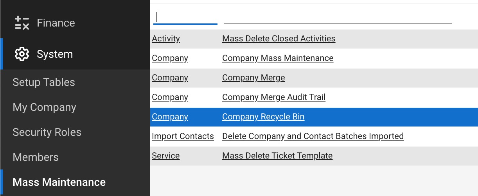
Task: Click the System gear icon
Action: pyautogui.click(x=22, y=54)
